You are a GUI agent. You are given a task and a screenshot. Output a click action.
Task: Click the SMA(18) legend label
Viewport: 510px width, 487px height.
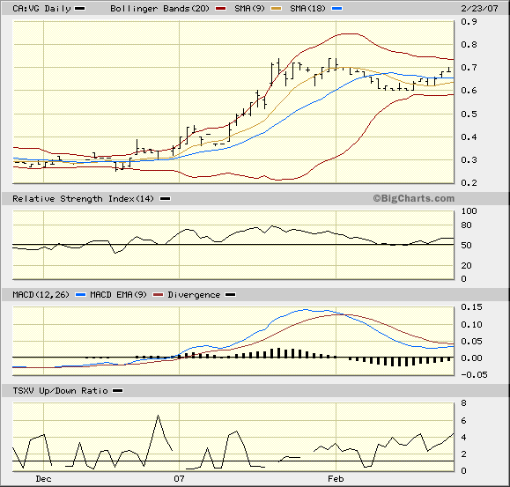click(307, 9)
